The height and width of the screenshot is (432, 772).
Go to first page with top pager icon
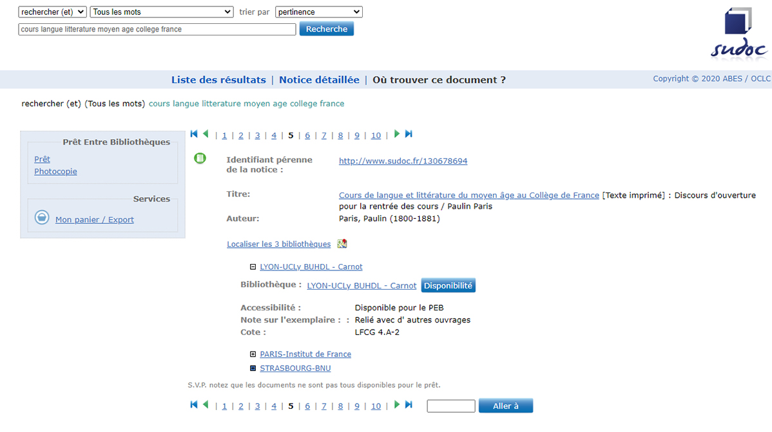pyautogui.click(x=194, y=134)
